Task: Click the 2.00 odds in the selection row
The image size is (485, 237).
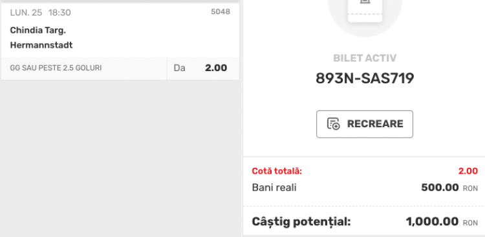Action: tap(216, 68)
